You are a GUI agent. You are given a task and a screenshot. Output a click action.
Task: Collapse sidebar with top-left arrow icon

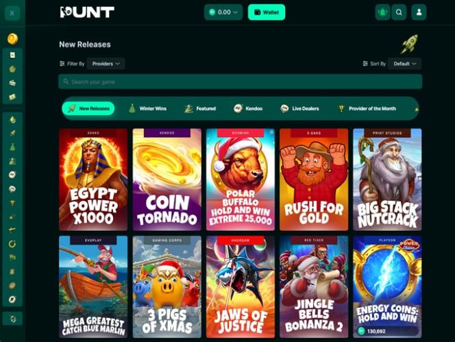12,13
